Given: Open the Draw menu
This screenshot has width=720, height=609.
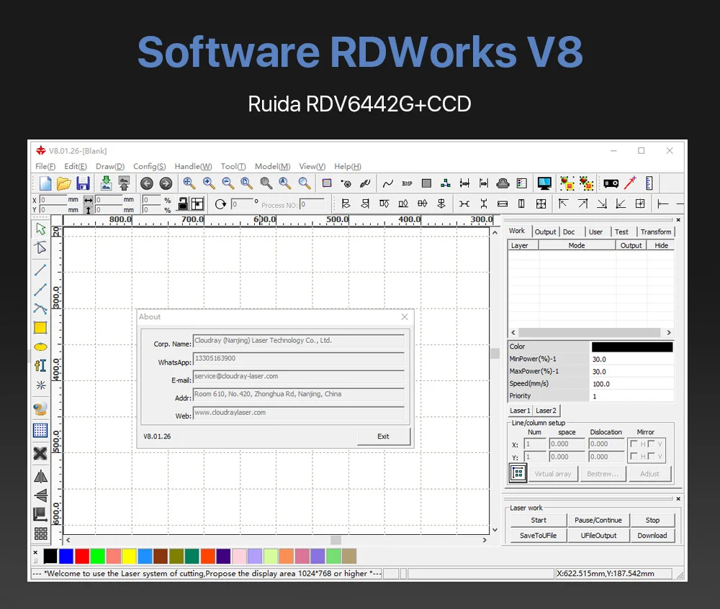Looking at the screenshot, I should [110, 167].
